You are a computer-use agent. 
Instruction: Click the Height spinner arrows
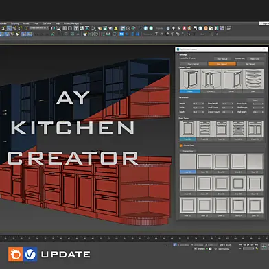[202, 104]
